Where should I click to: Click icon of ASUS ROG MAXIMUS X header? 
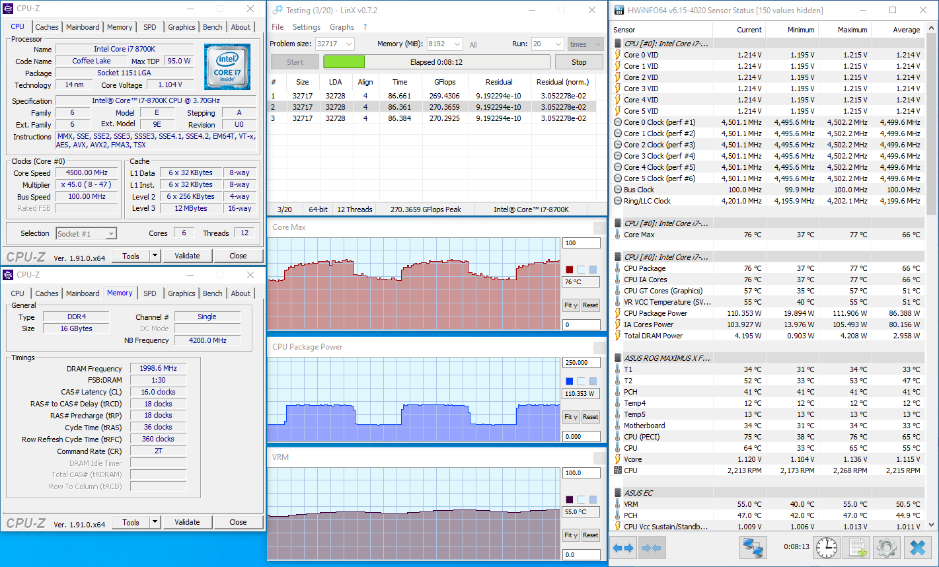coord(617,358)
